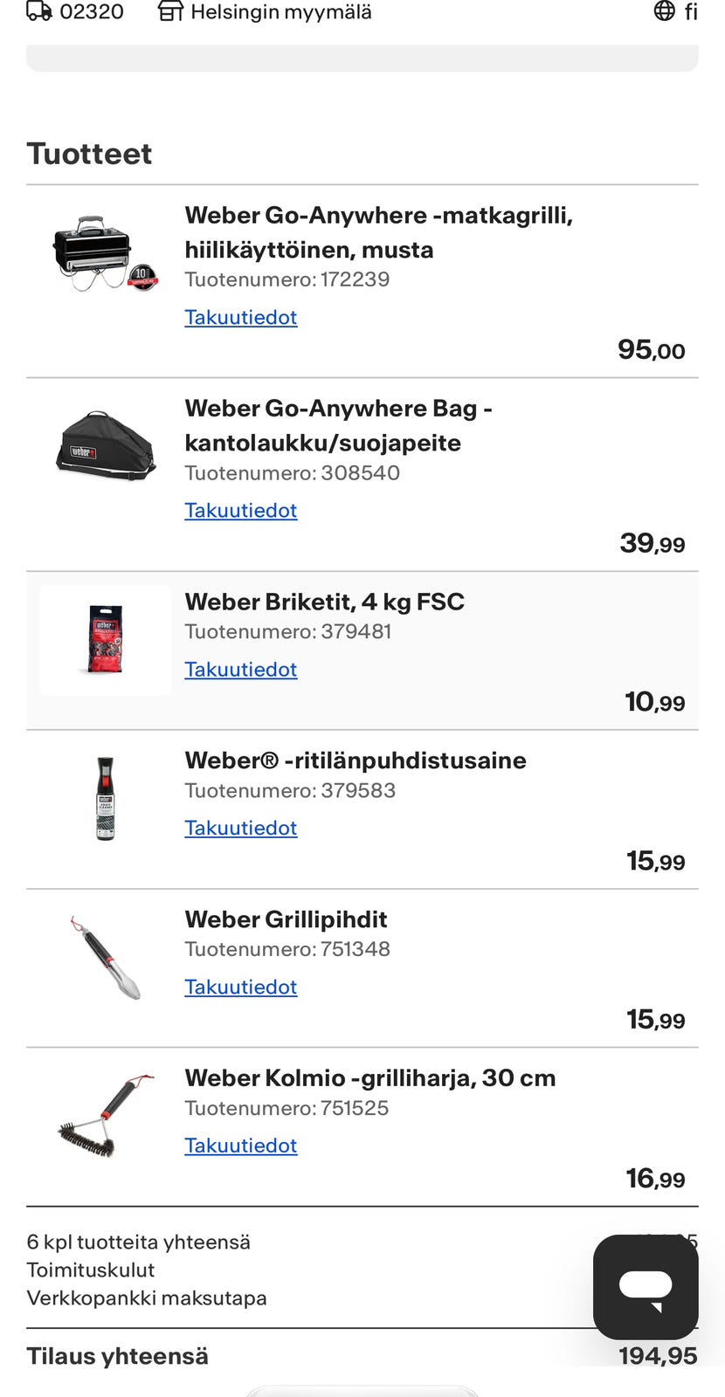Select the fi language label
Image resolution: width=725 pixels, height=1397 pixels.
(x=691, y=11)
